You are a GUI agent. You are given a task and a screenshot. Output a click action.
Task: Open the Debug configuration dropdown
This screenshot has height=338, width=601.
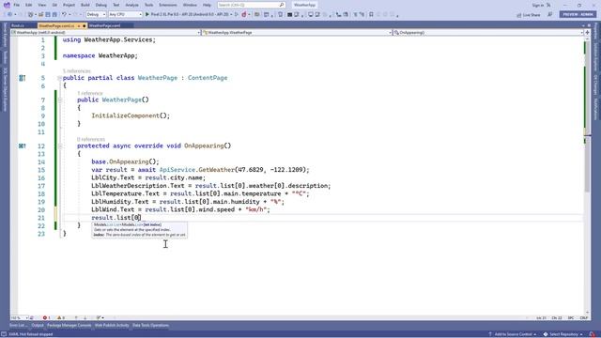pos(96,15)
